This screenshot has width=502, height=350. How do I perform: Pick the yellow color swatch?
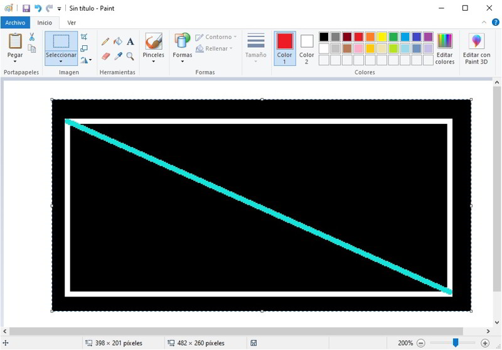point(382,37)
